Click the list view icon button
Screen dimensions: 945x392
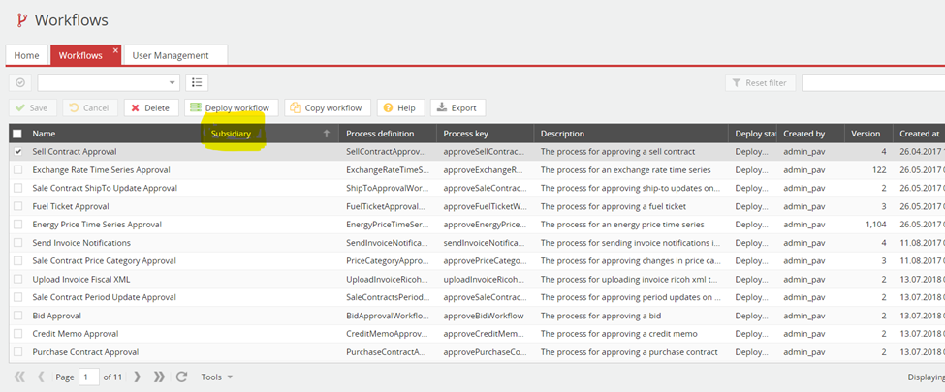click(197, 83)
